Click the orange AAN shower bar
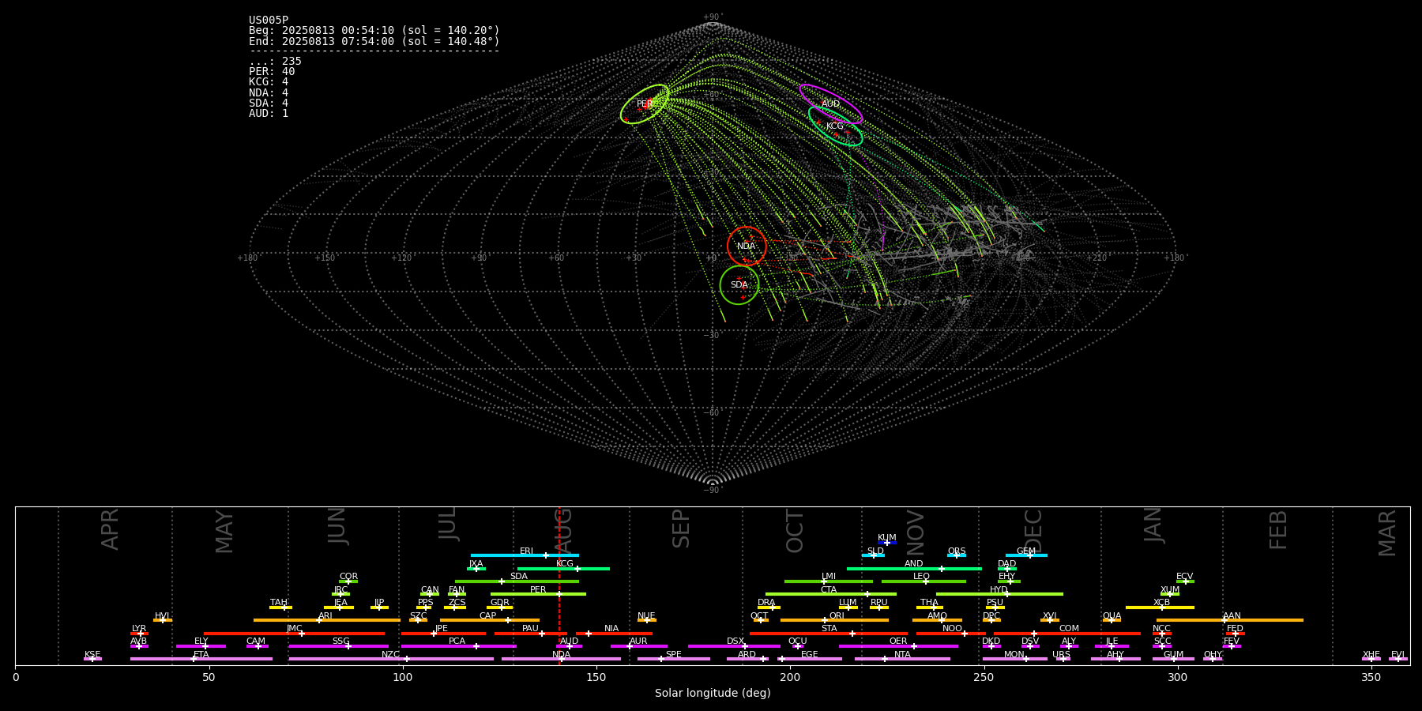The image size is (1422, 711). pos(1230,620)
